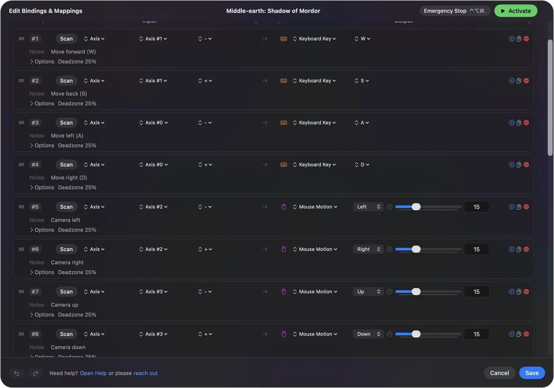Click the reach out link
The image size is (554, 388).
[x=146, y=373]
